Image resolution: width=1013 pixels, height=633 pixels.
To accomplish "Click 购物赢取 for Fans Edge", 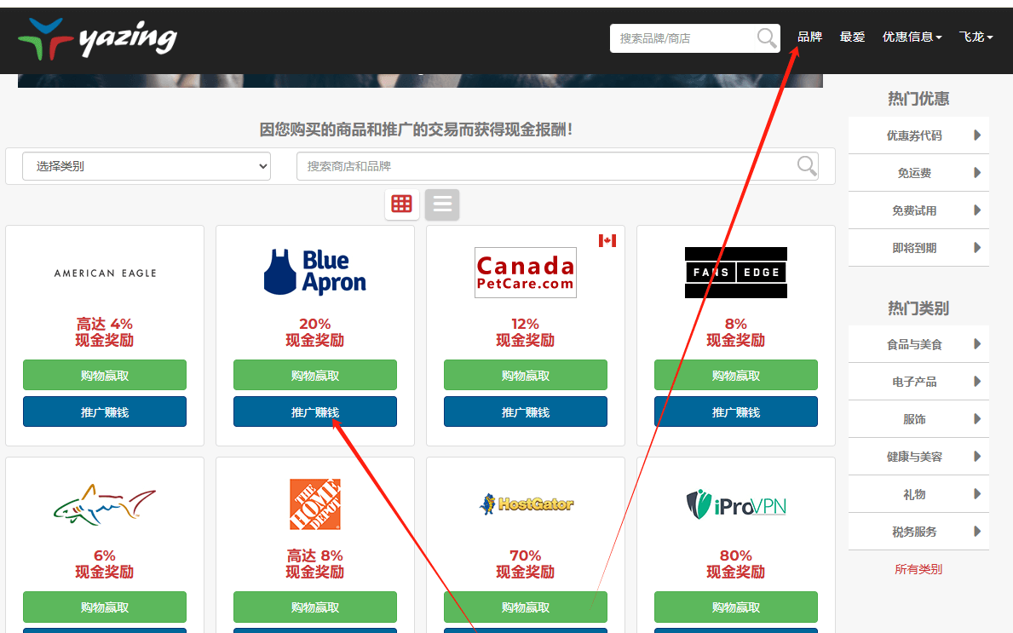I will 736,375.
